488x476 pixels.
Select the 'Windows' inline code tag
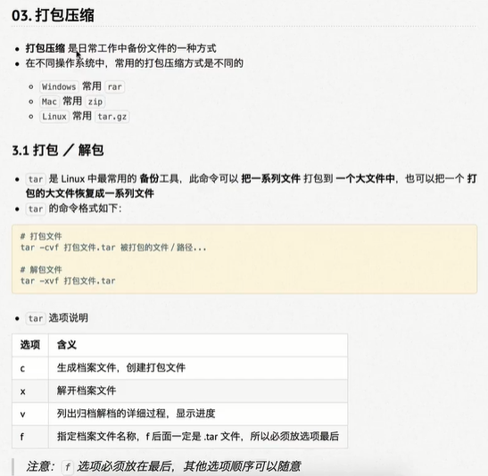(x=59, y=86)
